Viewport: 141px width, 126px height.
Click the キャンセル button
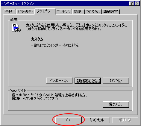click(97, 120)
